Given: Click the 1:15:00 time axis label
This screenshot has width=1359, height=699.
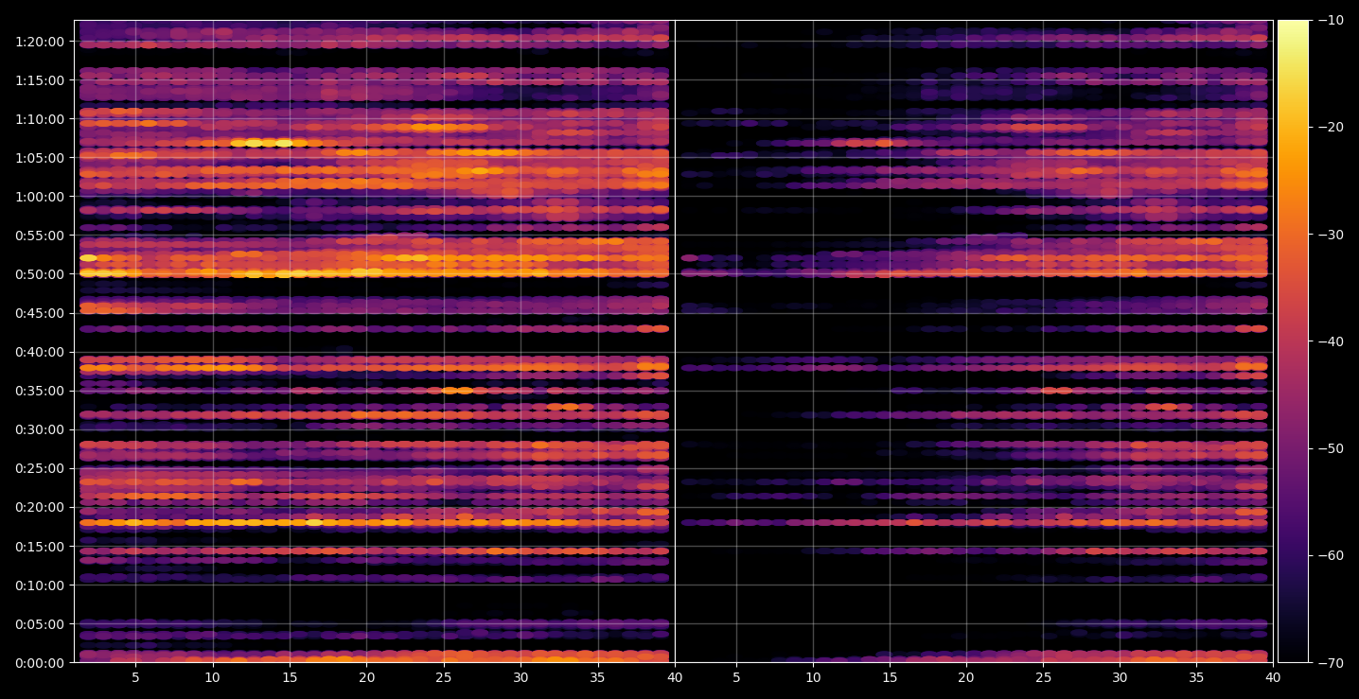Looking at the screenshot, I should 40,80.
